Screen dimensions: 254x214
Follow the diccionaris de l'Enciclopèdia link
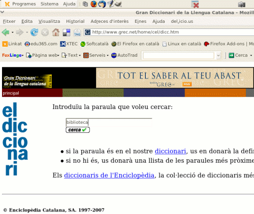click(x=109, y=175)
